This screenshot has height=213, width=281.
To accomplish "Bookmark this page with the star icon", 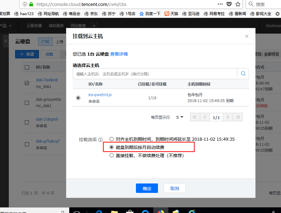I will click(x=238, y=4).
